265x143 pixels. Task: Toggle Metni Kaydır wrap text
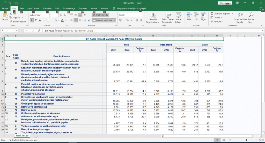click(101, 15)
